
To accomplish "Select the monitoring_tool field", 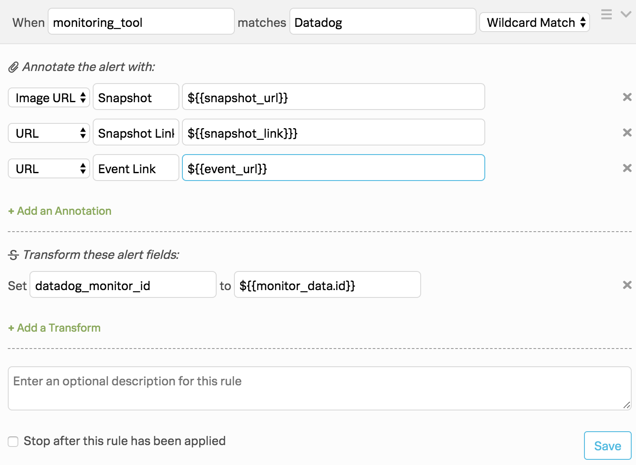I will point(141,22).
